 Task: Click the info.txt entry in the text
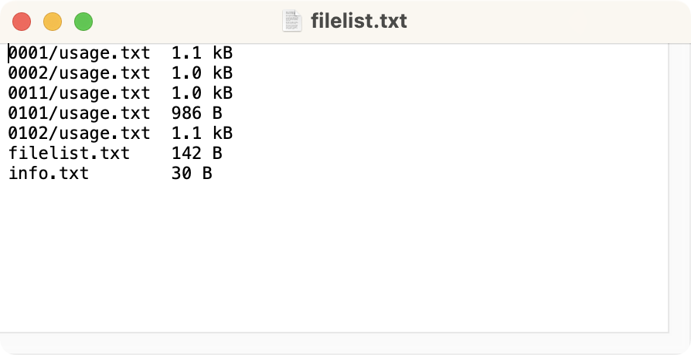tap(49, 174)
